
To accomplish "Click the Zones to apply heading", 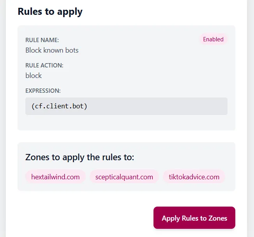I will pos(79,157).
